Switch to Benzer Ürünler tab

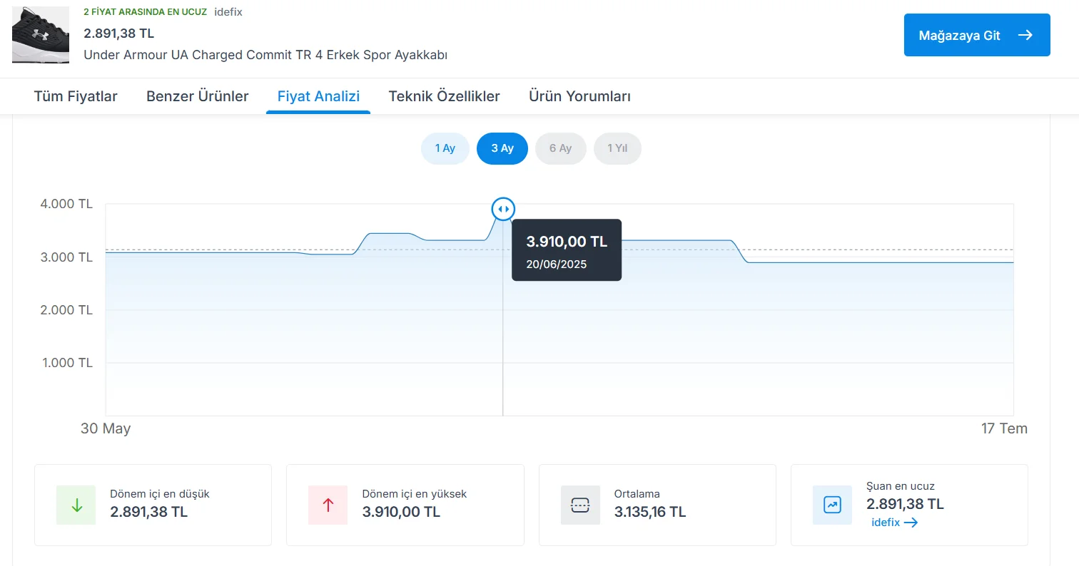[198, 96]
